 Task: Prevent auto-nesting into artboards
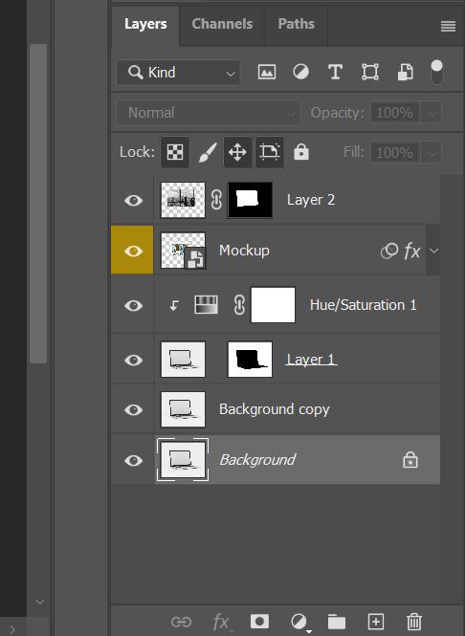click(x=270, y=152)
